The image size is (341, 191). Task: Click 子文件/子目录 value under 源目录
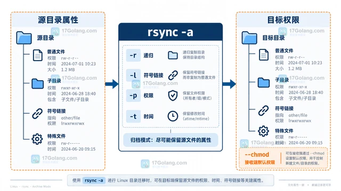[75, 100]
